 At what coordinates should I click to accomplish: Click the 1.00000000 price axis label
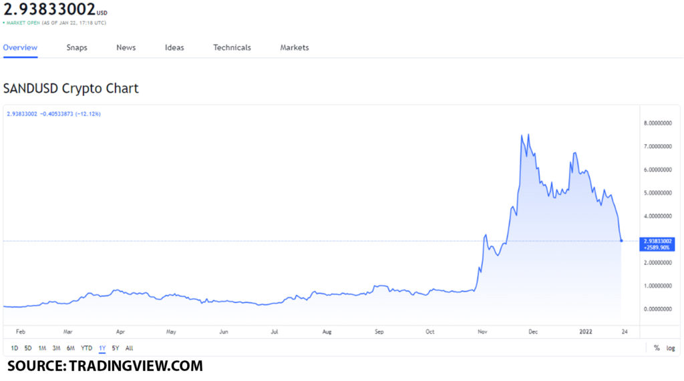click(x=657, y=286)
